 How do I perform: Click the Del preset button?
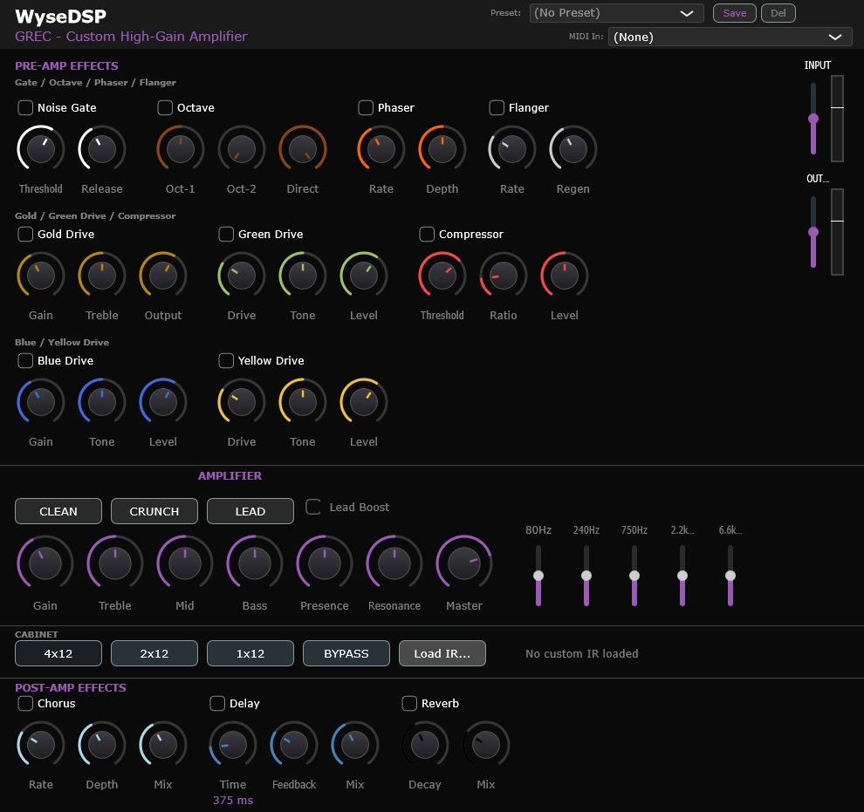(778, 13)
